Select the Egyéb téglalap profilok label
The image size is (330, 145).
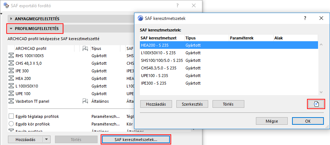pyautogui.click(x=37, y=116)
